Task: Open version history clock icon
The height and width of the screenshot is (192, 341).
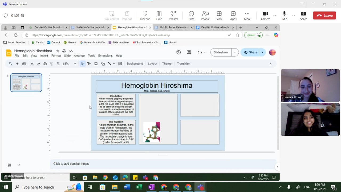Action: 178,52
